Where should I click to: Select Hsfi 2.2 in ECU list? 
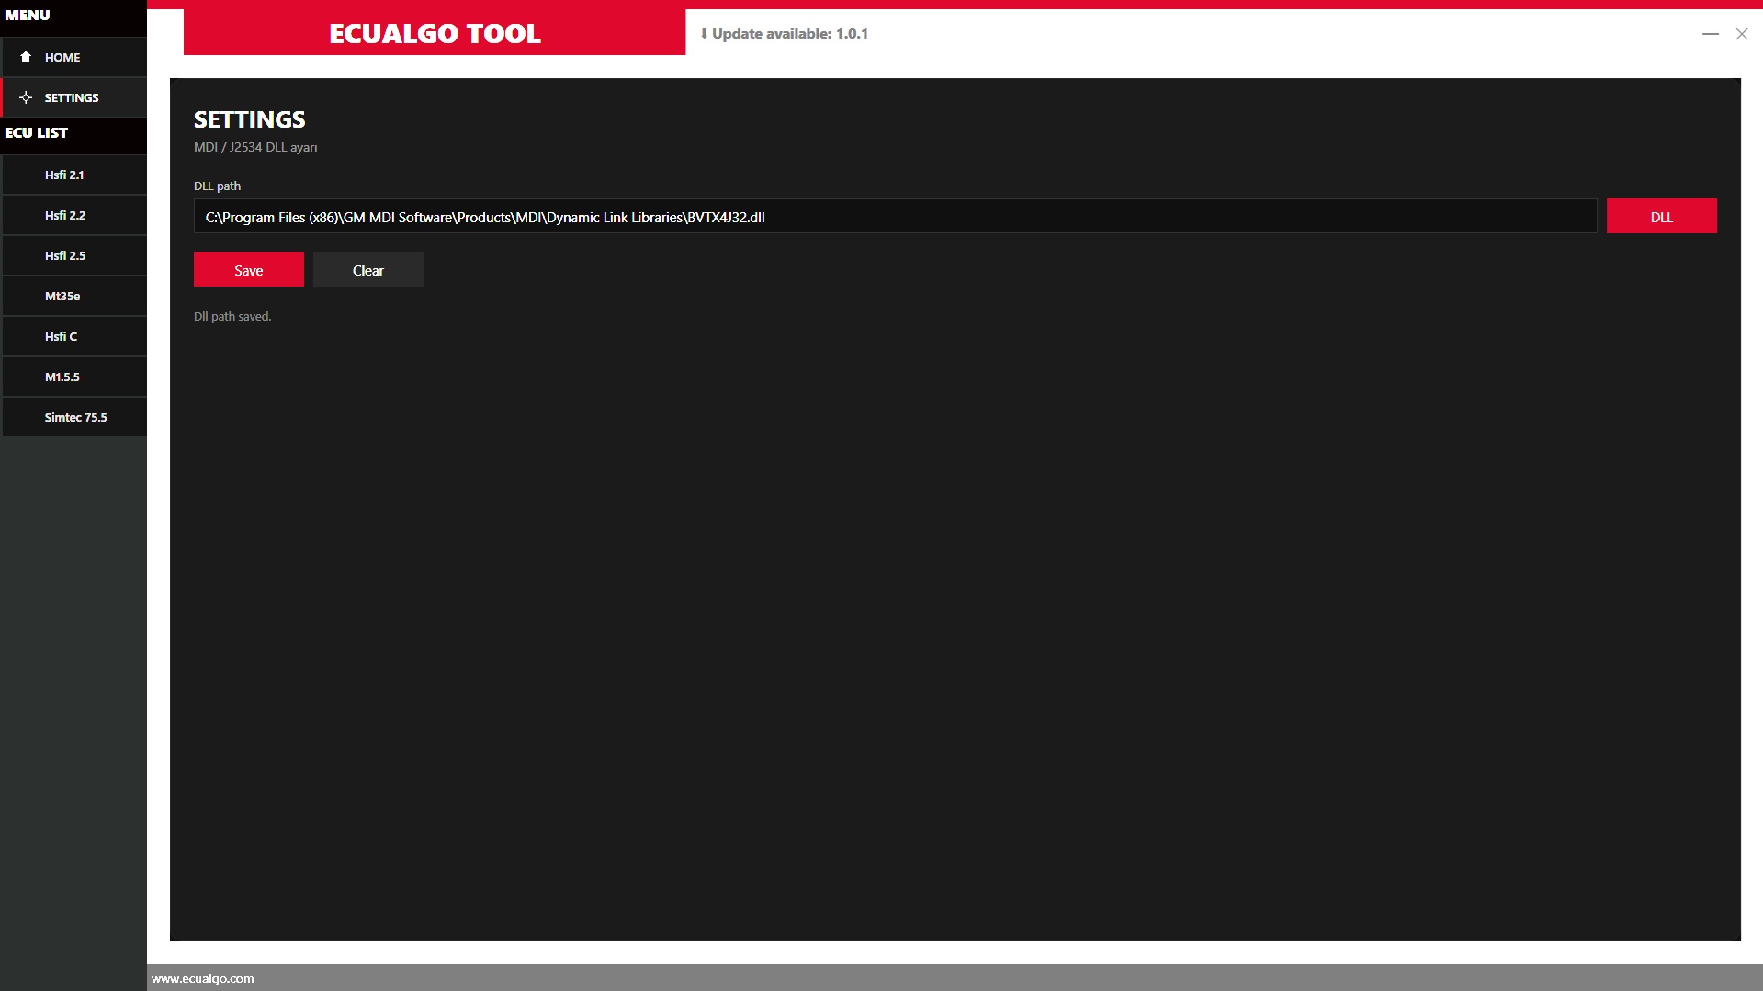[73, 215]
